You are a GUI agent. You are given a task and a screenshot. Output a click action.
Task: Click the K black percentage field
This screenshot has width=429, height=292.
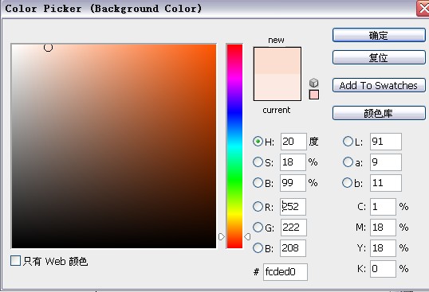pyautogui.click(x=383, y=269)
